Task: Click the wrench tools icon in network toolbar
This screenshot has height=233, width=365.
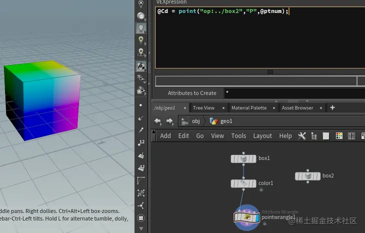Action: (x=301, y=136)
